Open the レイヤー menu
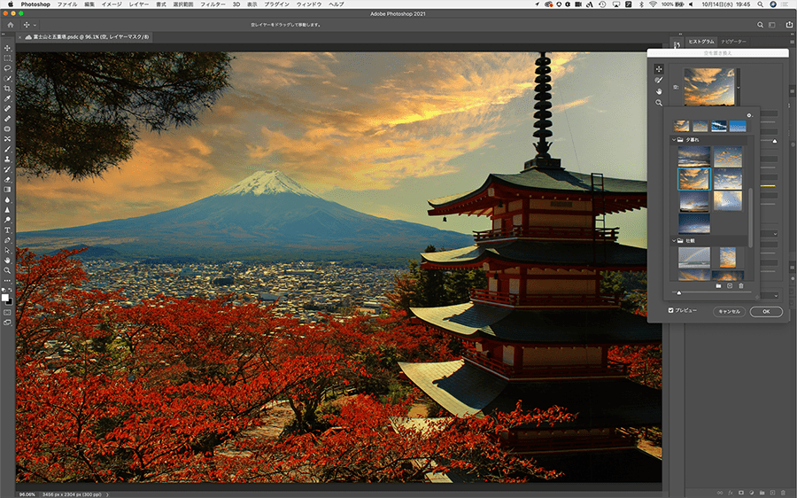797x498 pixels. tap(139, 4)
